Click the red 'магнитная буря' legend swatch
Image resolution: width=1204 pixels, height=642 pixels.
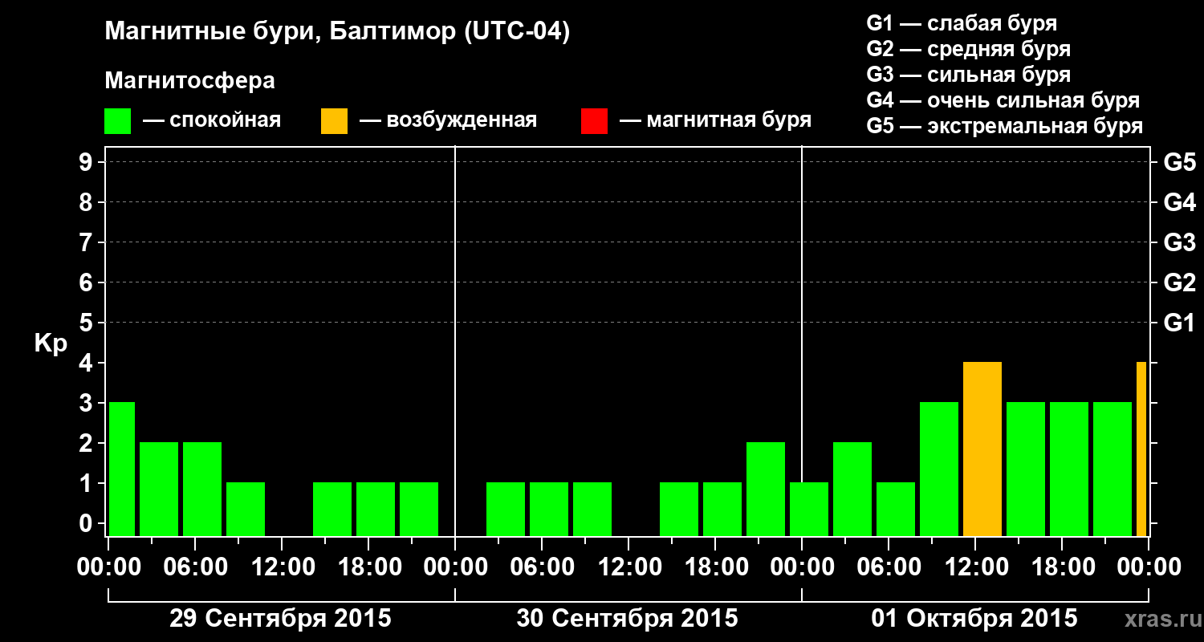594,121
